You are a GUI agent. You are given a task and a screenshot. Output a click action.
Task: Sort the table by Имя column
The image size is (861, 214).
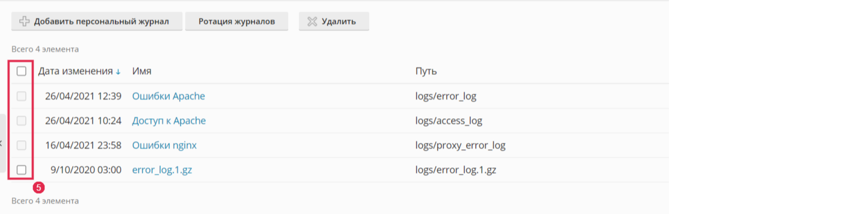pos(142,71)
